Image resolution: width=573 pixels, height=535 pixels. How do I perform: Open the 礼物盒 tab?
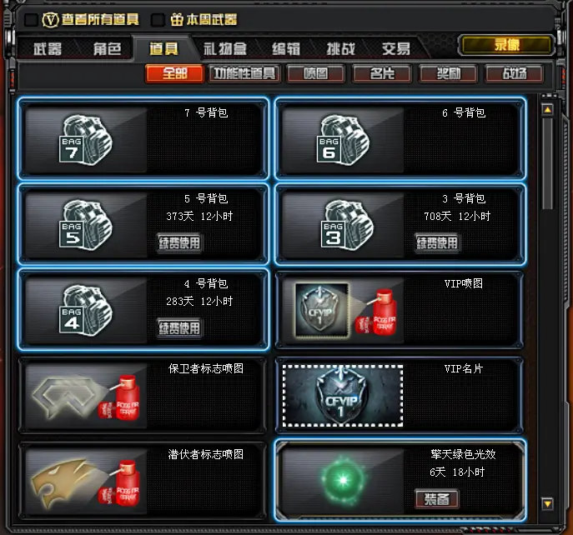[225, 48]
